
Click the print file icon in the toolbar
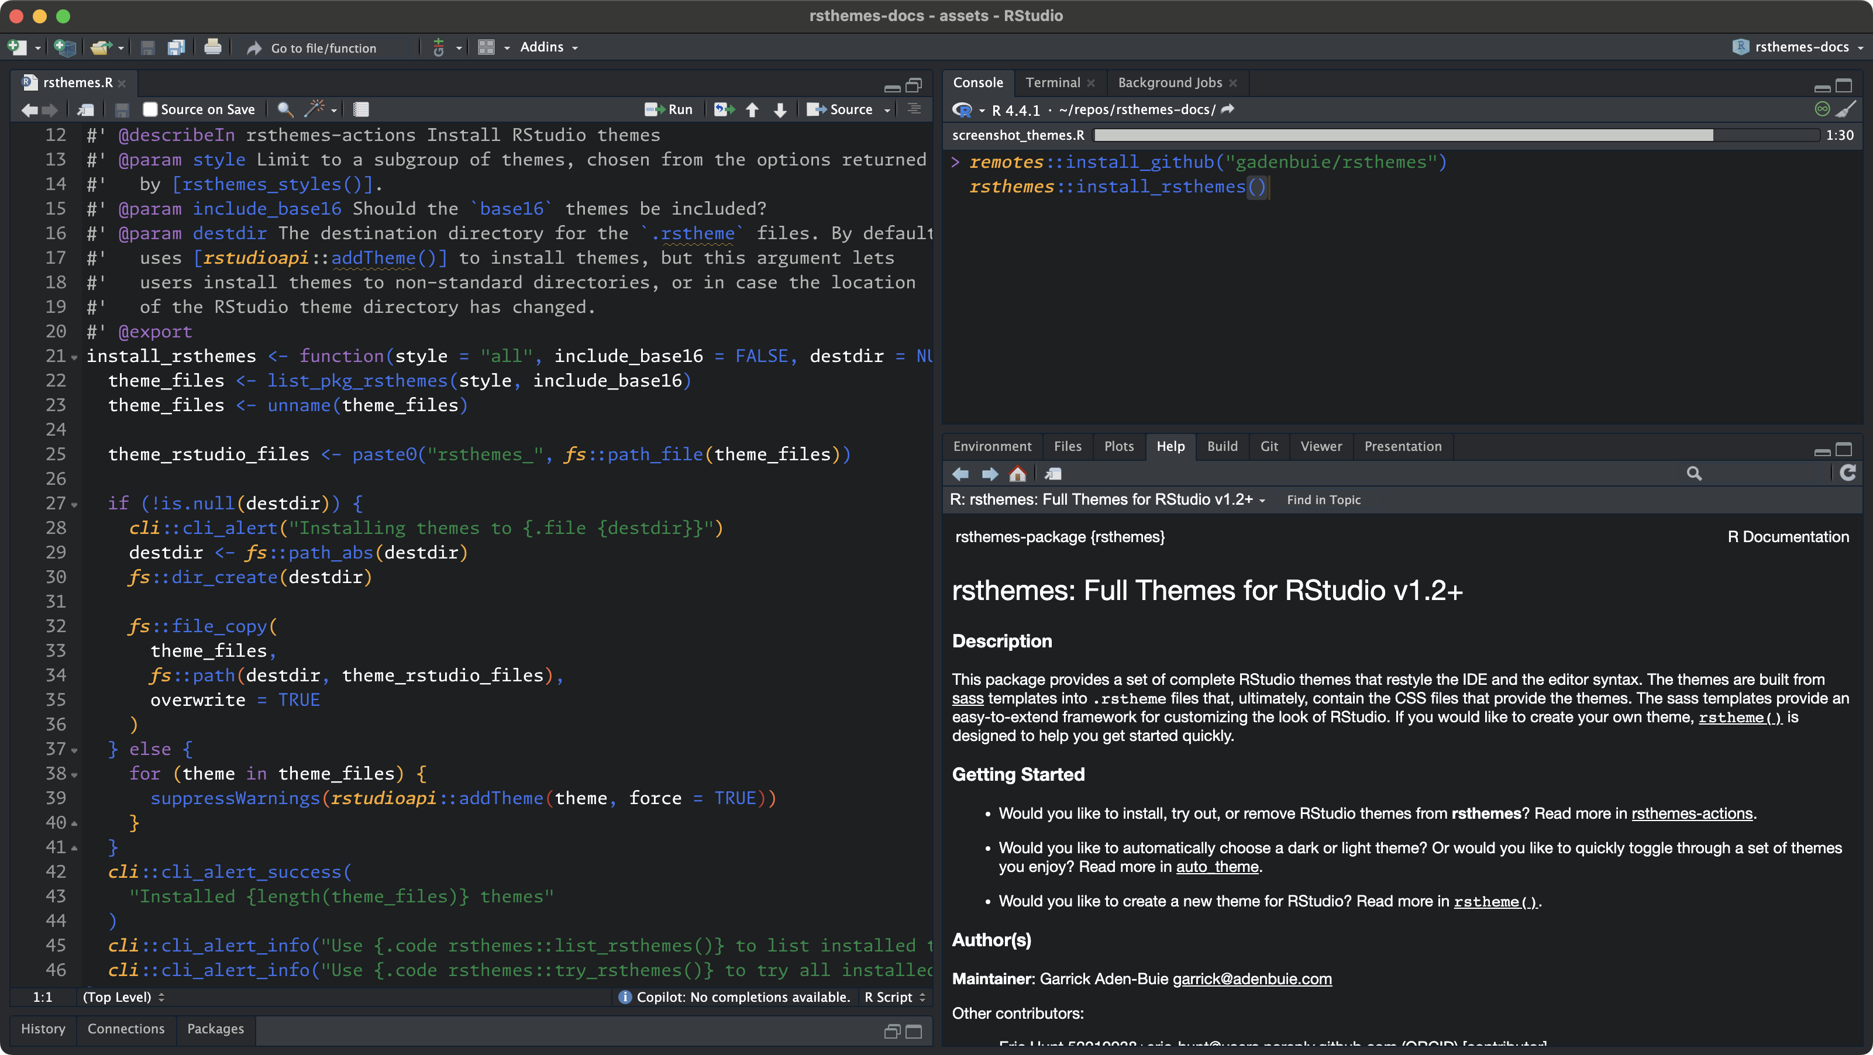point(212,47)
